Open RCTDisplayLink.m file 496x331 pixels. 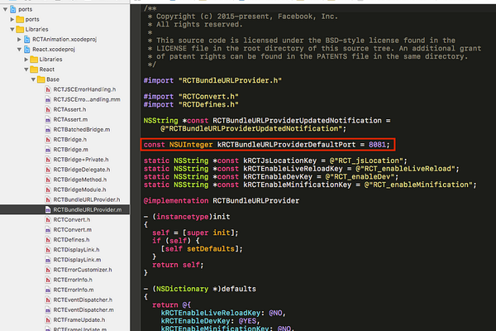pyautogui.click(x=77, y=260)
